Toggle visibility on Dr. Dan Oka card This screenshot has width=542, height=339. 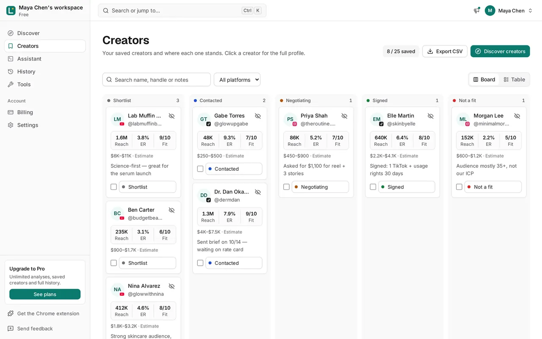[x=258, y=192]
